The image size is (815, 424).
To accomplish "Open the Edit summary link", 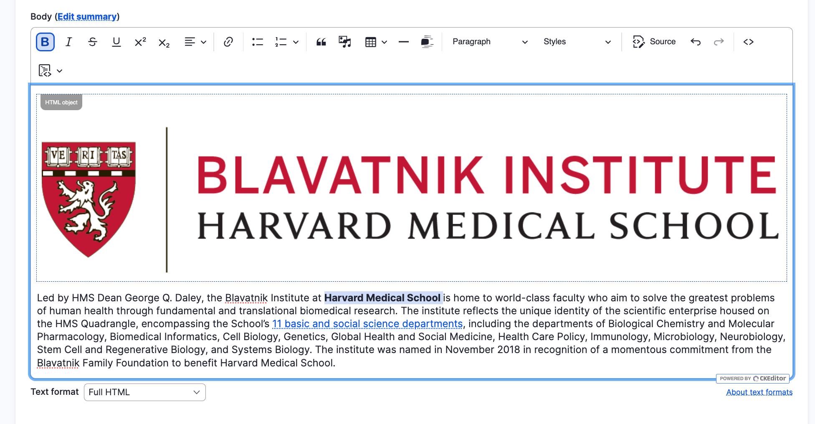I will pyautogui.click(x=87, y=17).
